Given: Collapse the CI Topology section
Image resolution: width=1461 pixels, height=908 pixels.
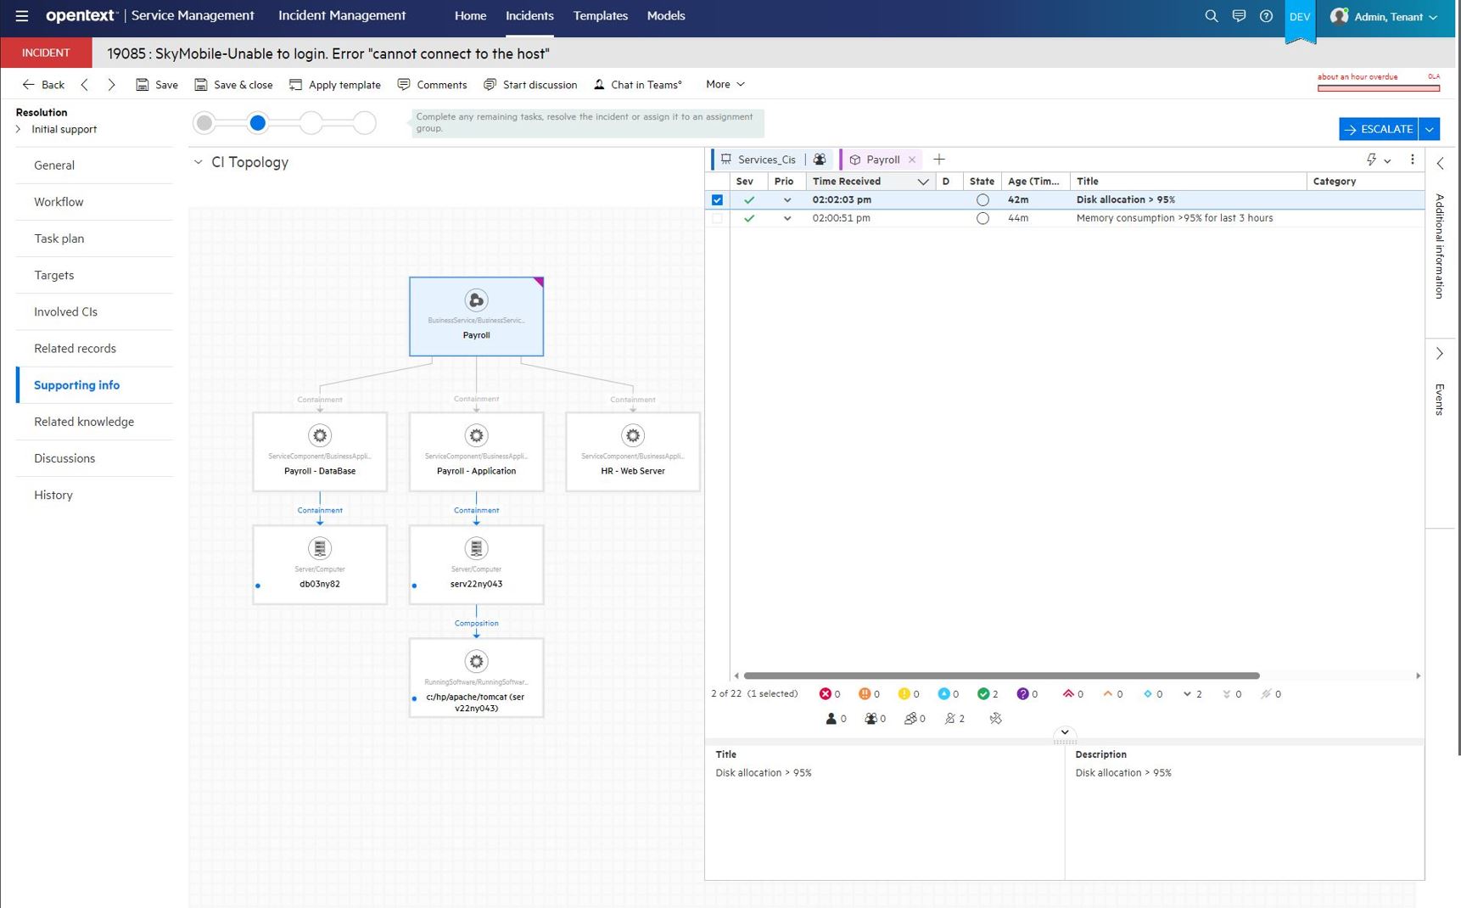Looking at the screenshot, I should (198, 161).
